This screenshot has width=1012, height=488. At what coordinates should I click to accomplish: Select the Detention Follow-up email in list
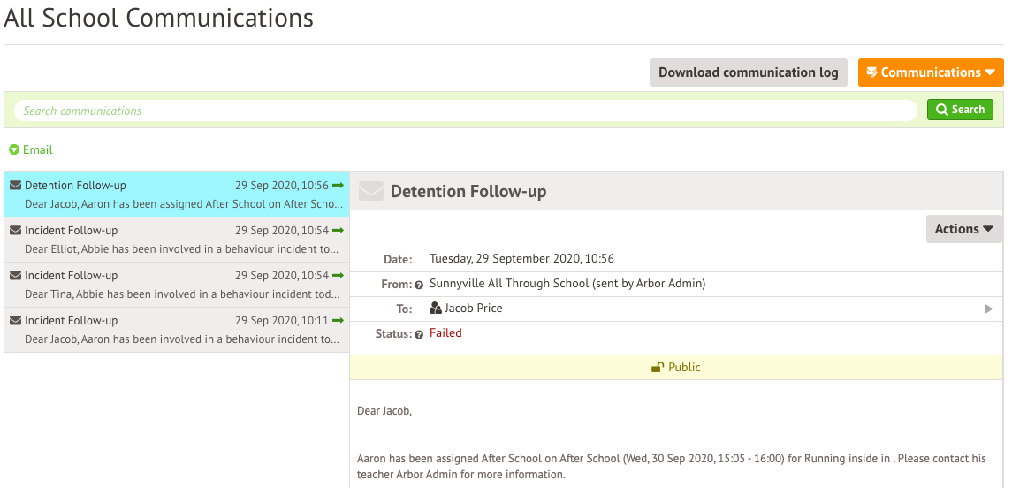point(177,194)
